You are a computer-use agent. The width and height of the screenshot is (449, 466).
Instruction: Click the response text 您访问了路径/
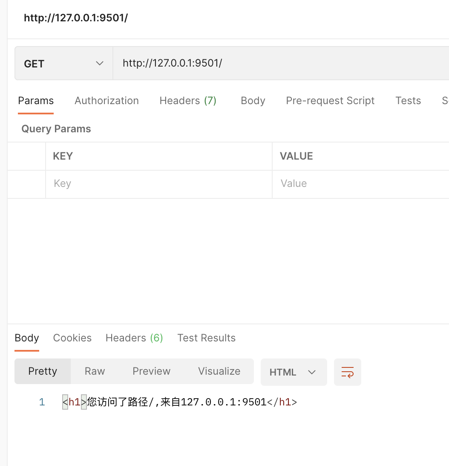pyautogui.click(x=121, y=402)
